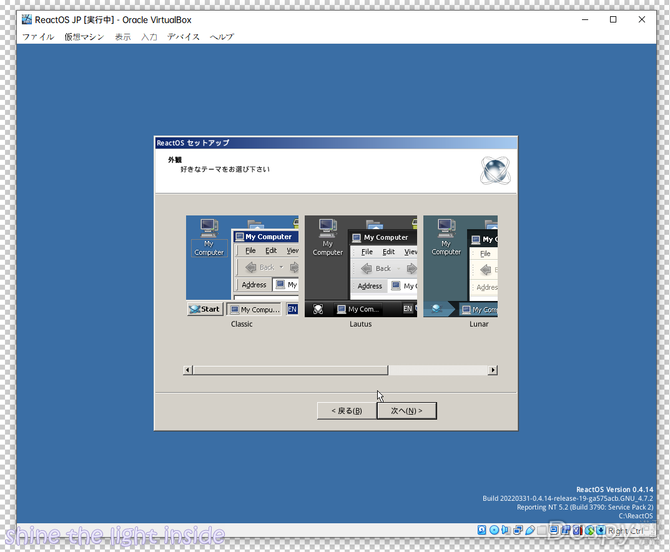The width and height of the screenshot is (670, 552).
Task: Click the VirtualBox icon in title bar
Action: 27,19
